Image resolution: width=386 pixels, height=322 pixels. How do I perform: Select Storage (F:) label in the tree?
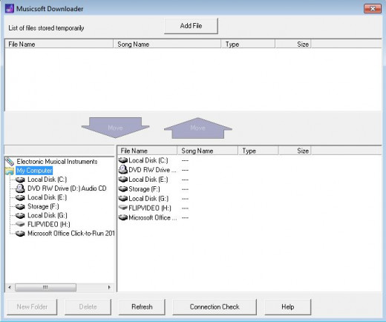43,206
